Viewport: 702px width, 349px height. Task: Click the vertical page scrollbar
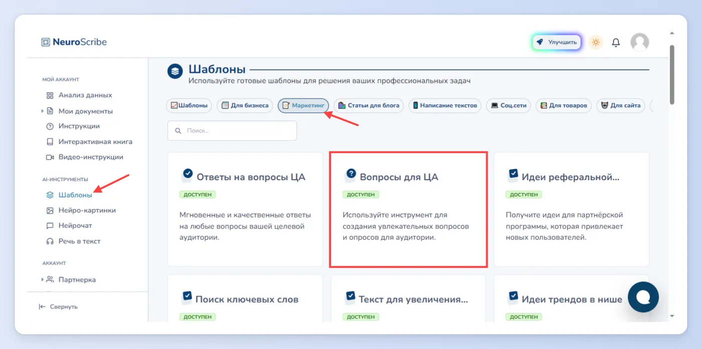672,75
